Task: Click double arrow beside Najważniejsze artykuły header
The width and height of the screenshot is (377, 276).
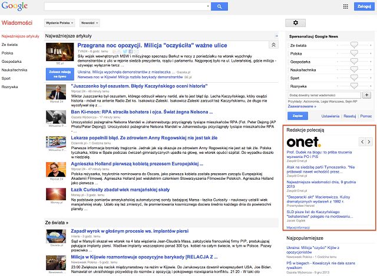Action: coord(276,36)
